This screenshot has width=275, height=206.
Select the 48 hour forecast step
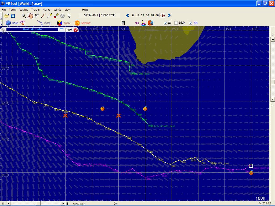coord(152,16)
